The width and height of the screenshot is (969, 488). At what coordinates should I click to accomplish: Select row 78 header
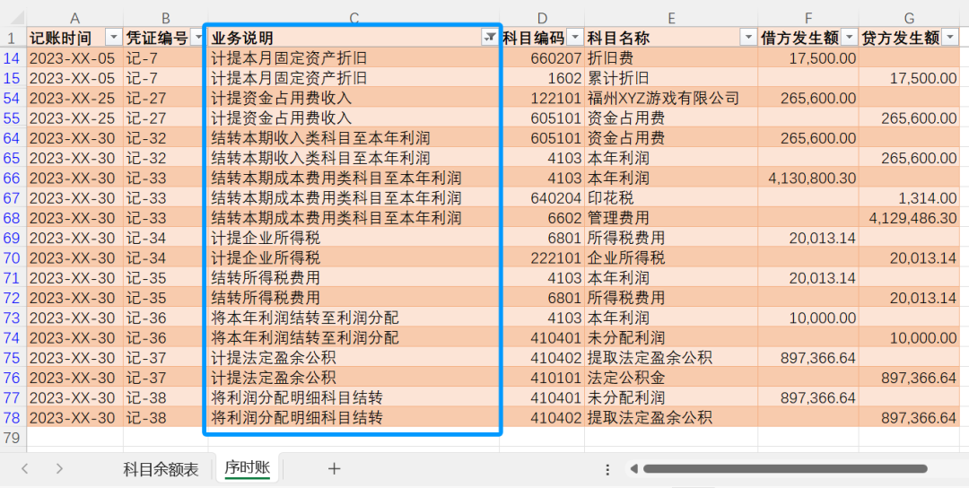click(x=13, y=418)
